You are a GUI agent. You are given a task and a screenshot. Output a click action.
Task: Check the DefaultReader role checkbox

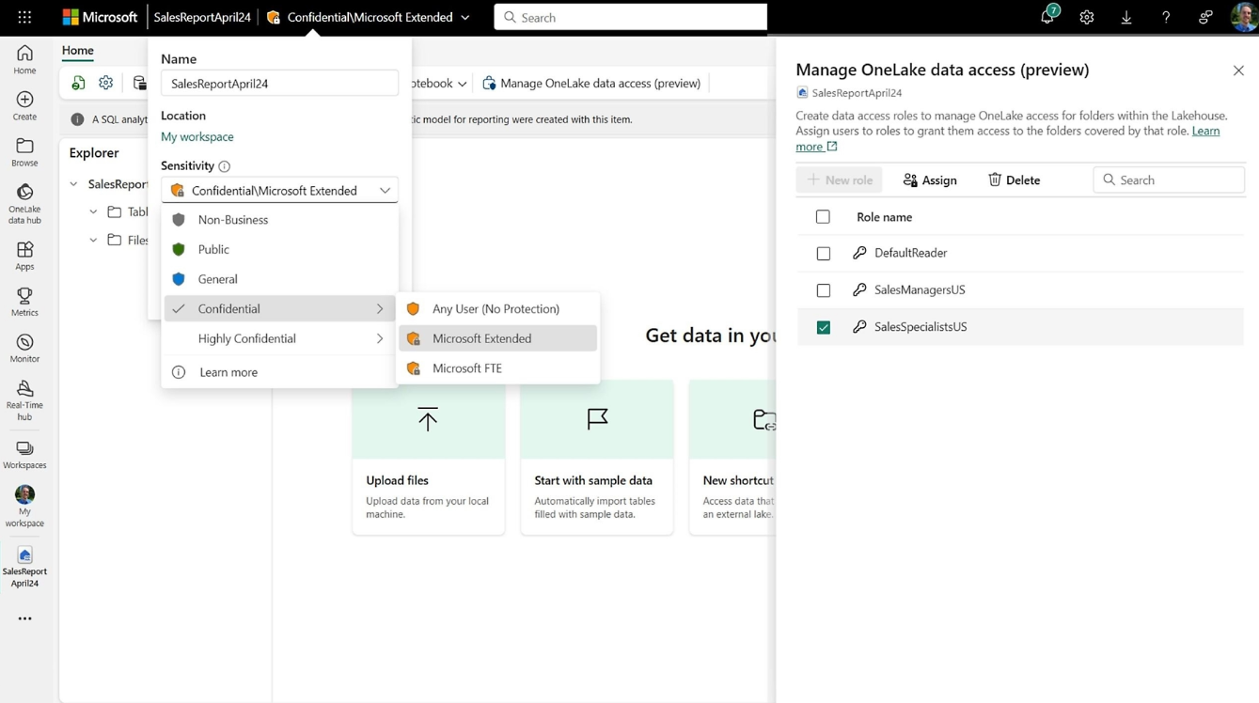point(823,253)
